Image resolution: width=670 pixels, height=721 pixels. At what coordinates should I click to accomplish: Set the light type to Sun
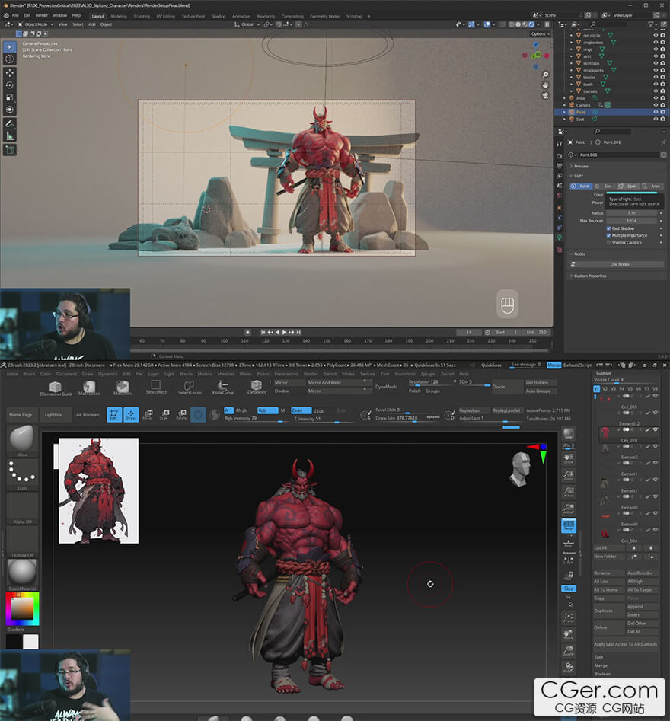605,187
